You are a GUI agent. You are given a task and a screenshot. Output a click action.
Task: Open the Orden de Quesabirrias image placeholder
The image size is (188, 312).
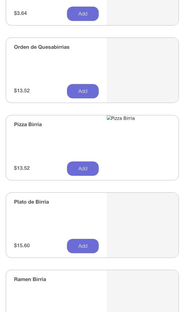(x=143, y=70)
